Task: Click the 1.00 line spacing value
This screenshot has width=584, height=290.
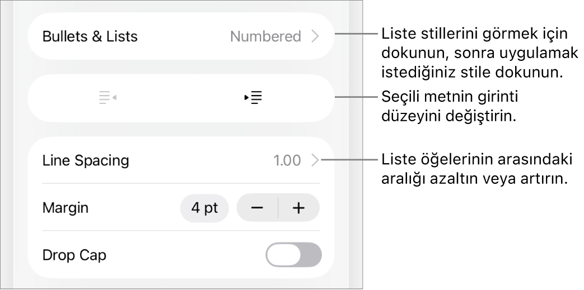Action: point(287,161)
